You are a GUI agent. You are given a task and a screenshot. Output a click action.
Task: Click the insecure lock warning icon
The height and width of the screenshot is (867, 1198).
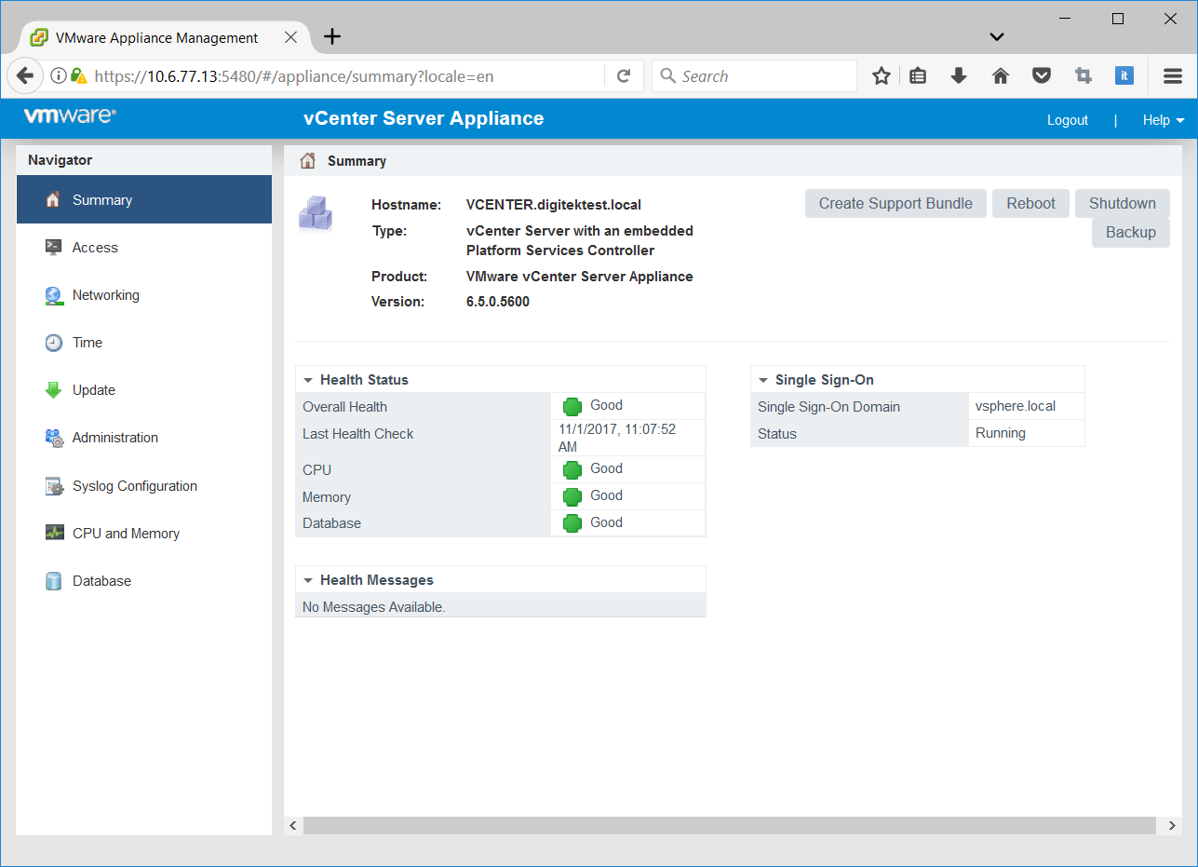click(79, 76)
